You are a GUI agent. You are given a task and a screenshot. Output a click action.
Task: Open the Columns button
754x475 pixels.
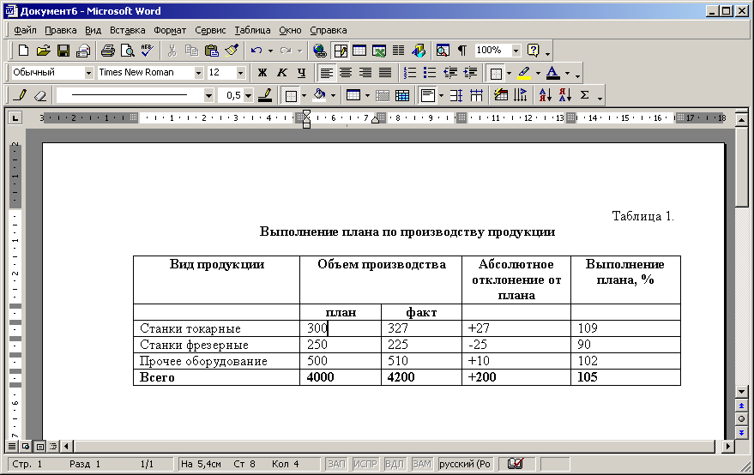(x=399, y=50)
